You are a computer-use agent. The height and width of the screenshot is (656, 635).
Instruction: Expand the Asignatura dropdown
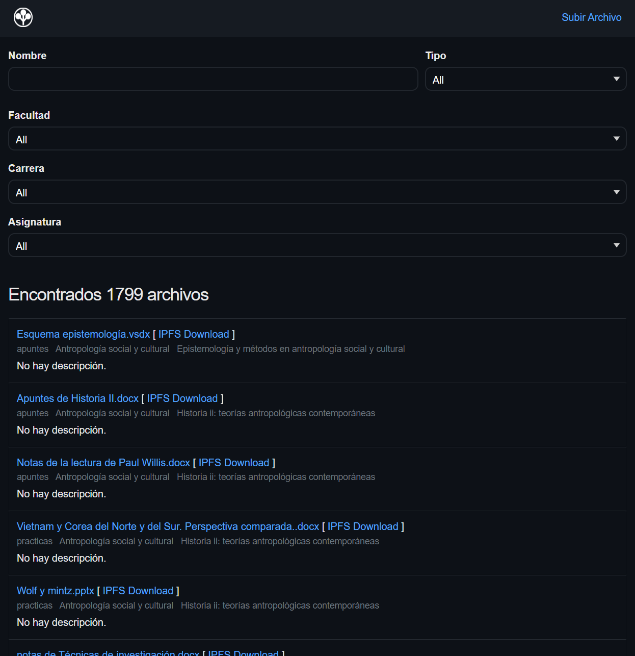pos(317,245)
